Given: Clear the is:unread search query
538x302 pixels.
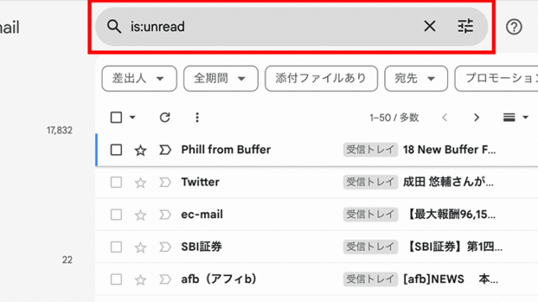Looking at the screenshot, I should click(x=430, y=26).
